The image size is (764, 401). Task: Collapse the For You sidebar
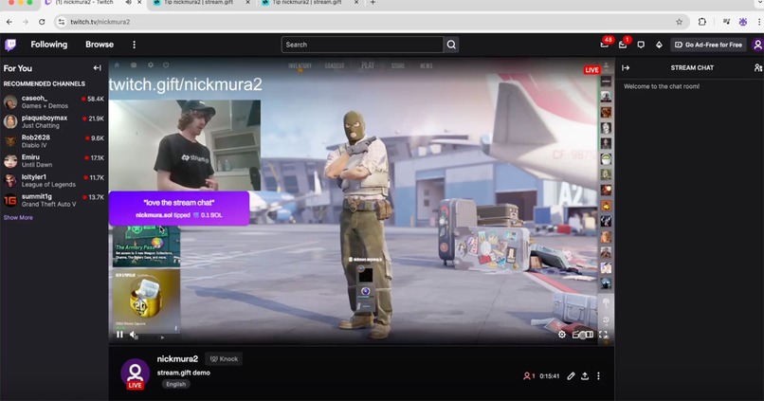coord(97,68)
